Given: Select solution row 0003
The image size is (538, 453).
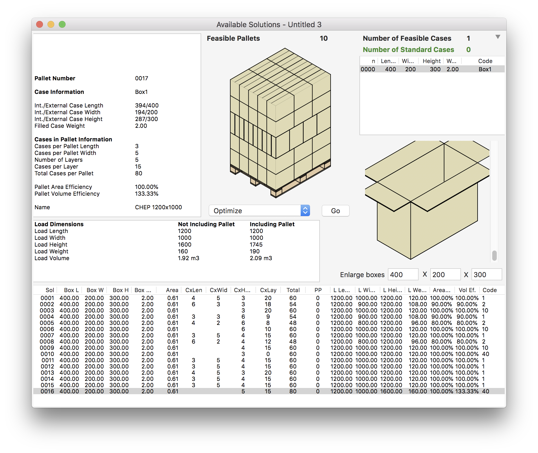Looking at the screenshot, I should tap(269, 310).
